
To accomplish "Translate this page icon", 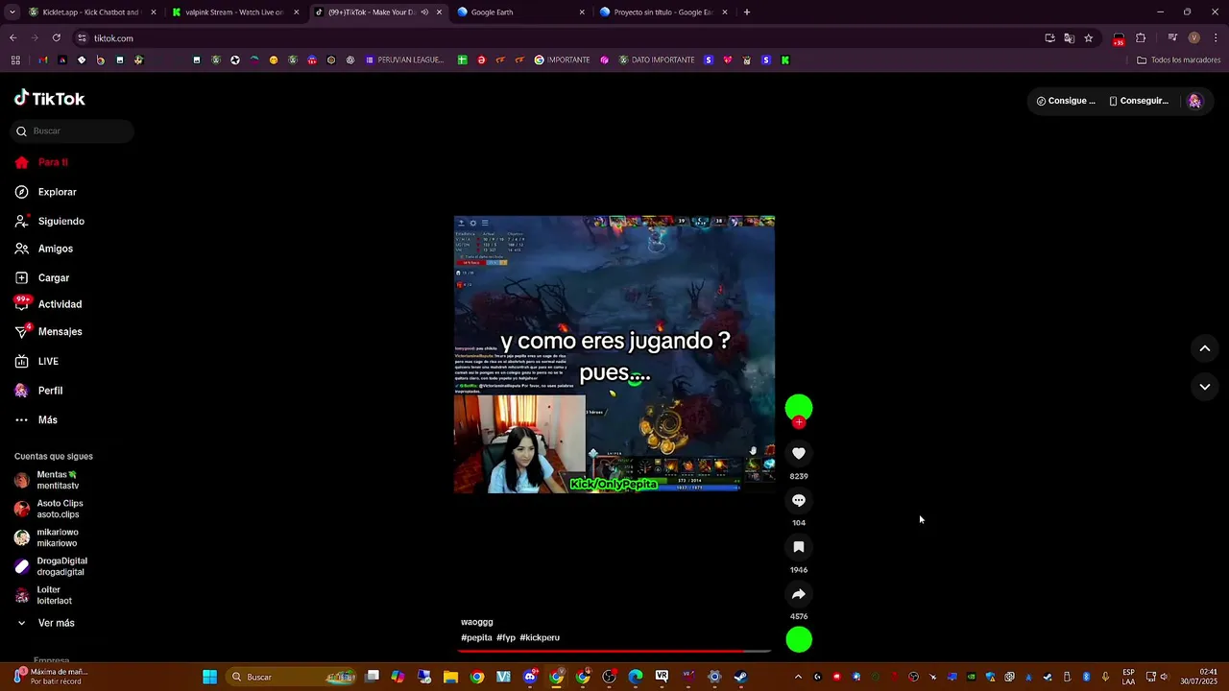I will click(1069, 38).
